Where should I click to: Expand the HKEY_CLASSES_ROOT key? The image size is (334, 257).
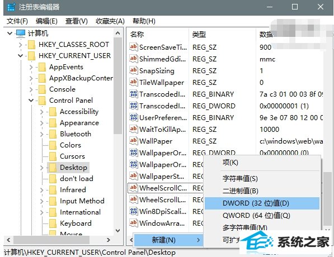point(20,45)
